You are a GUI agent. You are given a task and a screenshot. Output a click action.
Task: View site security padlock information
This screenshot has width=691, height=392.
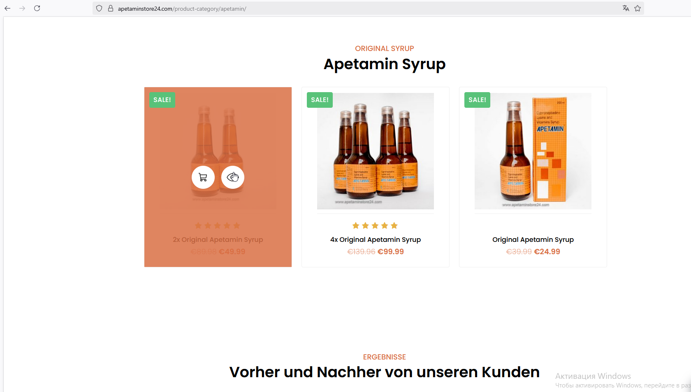[x=111, y=8]
